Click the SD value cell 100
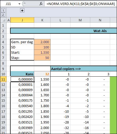117x134 pixels. [42, 47]
